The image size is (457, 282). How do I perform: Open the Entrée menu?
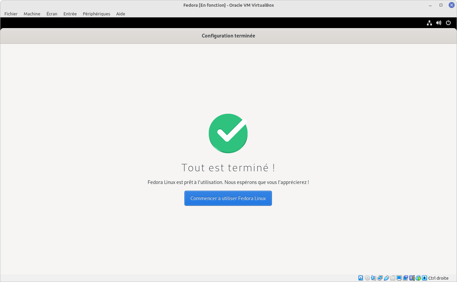tap(70, 14)
